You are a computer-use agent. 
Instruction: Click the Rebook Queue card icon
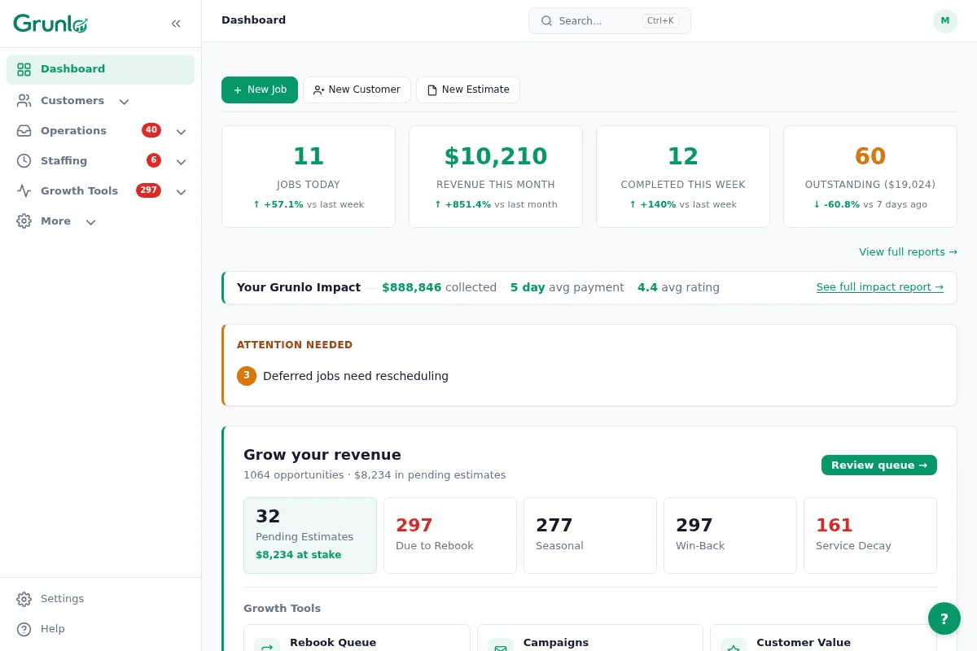267,648
